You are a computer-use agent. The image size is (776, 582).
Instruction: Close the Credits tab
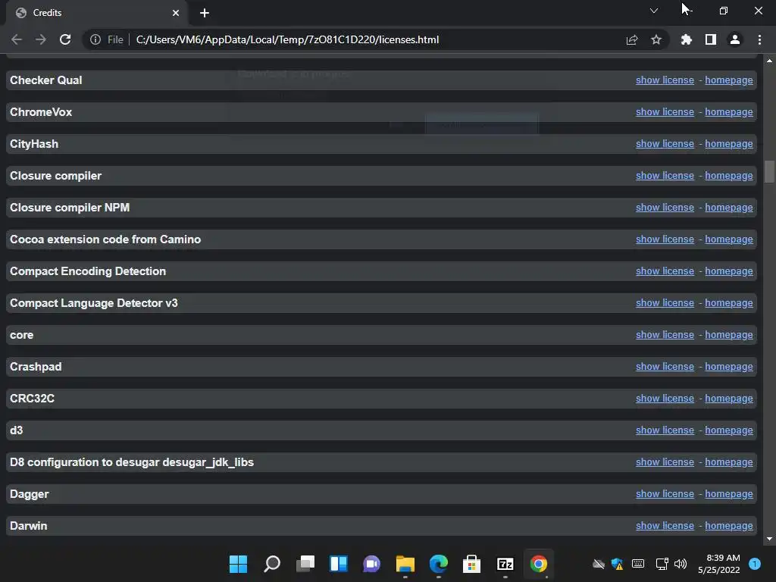[176, 13]
